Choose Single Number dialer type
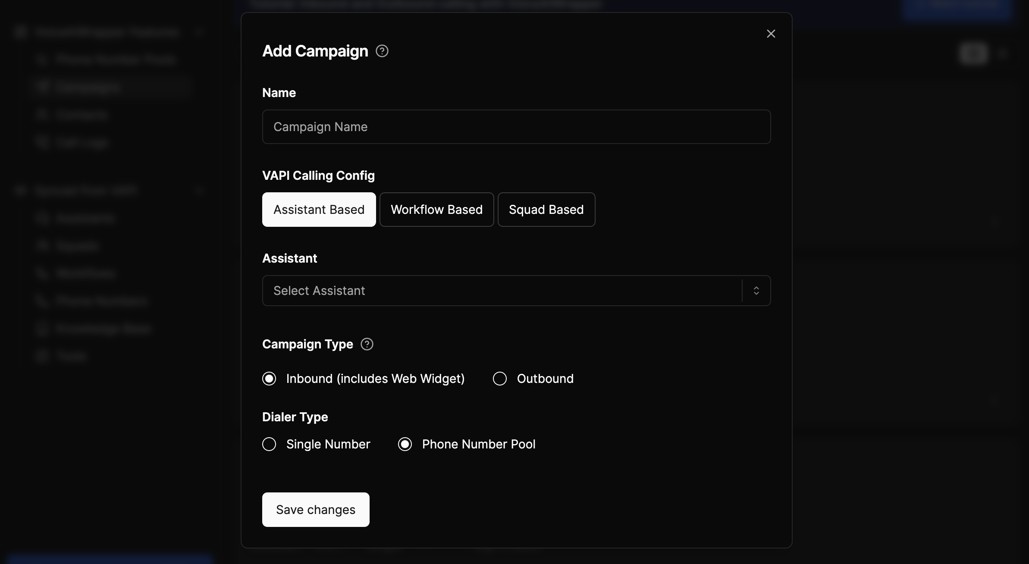This screenshot has width=1029, height=564. (269, 444)
